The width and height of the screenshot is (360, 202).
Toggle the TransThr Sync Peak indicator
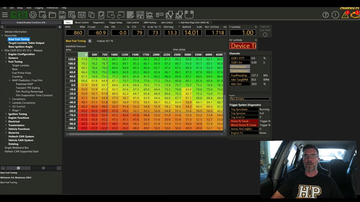[265, 35]
